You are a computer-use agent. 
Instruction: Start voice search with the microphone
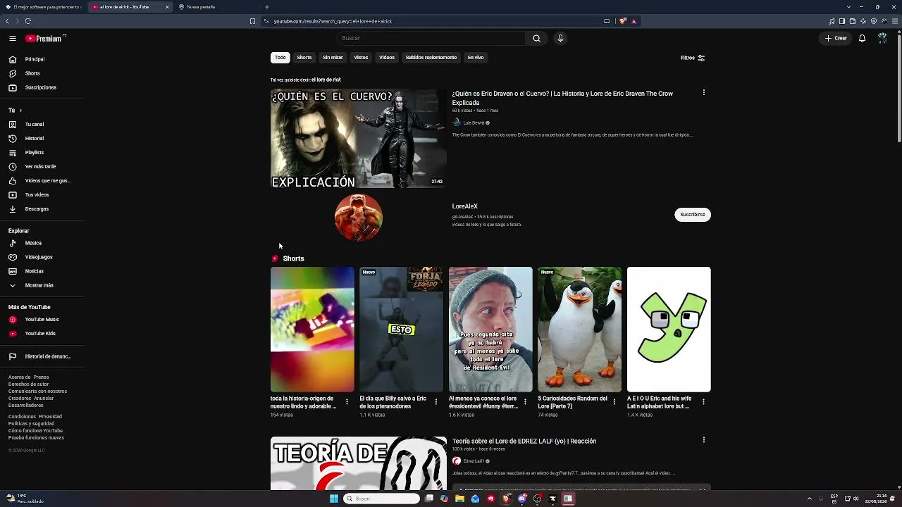560,39
